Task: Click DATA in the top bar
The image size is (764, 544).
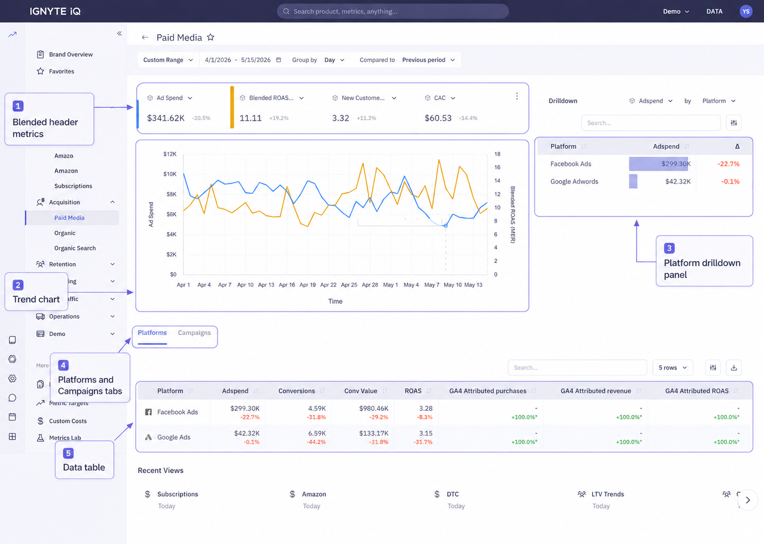Action: [714, 11]
